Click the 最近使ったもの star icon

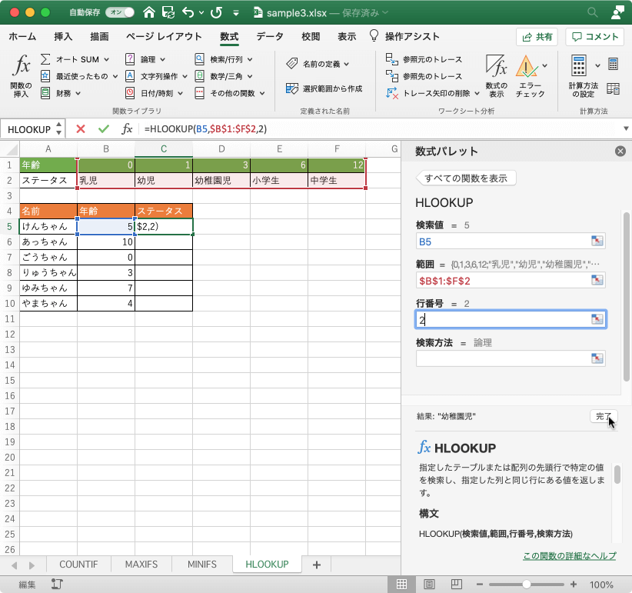coord(45,76)
